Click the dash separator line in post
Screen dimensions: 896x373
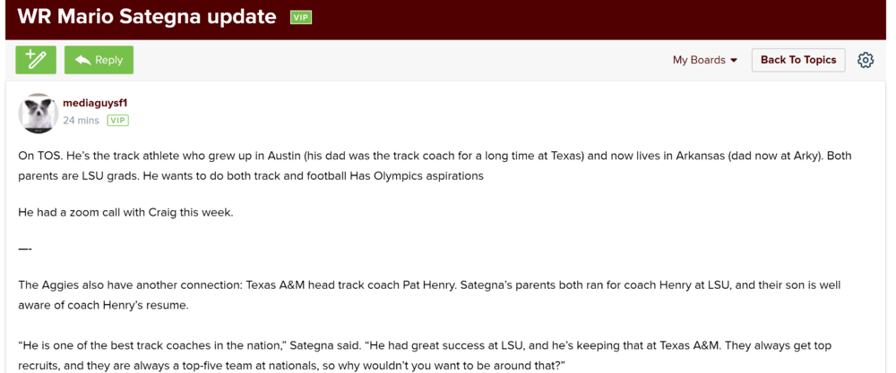coord(25,249)
